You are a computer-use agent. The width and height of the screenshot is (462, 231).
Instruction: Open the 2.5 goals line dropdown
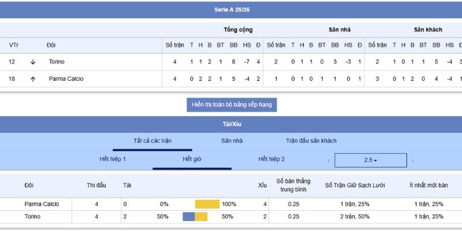point(370,160)
